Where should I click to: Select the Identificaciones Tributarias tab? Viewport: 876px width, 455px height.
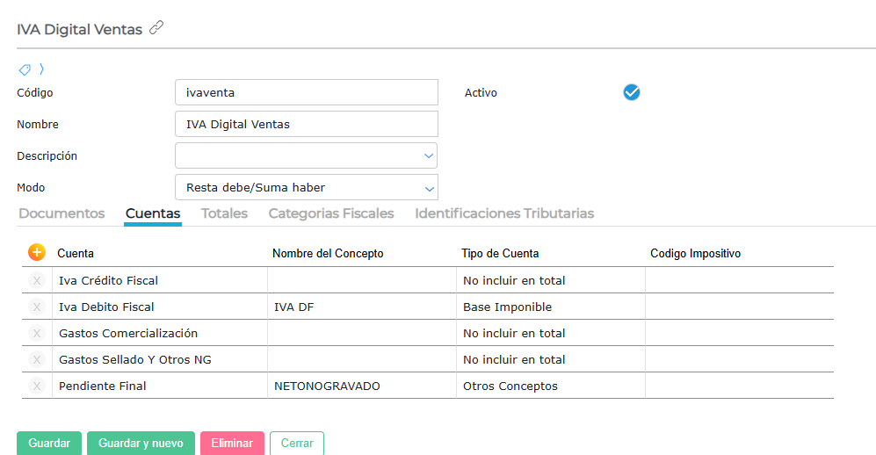504,213
